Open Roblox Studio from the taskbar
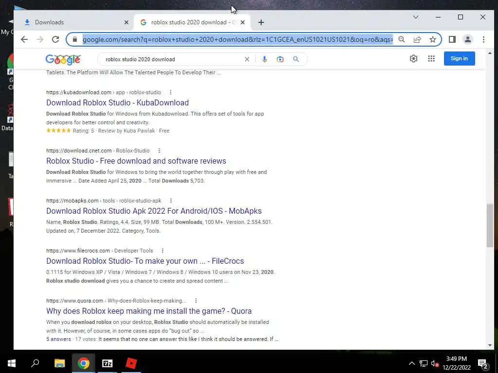This screenshot has width=498, height=373. (131, 363)
